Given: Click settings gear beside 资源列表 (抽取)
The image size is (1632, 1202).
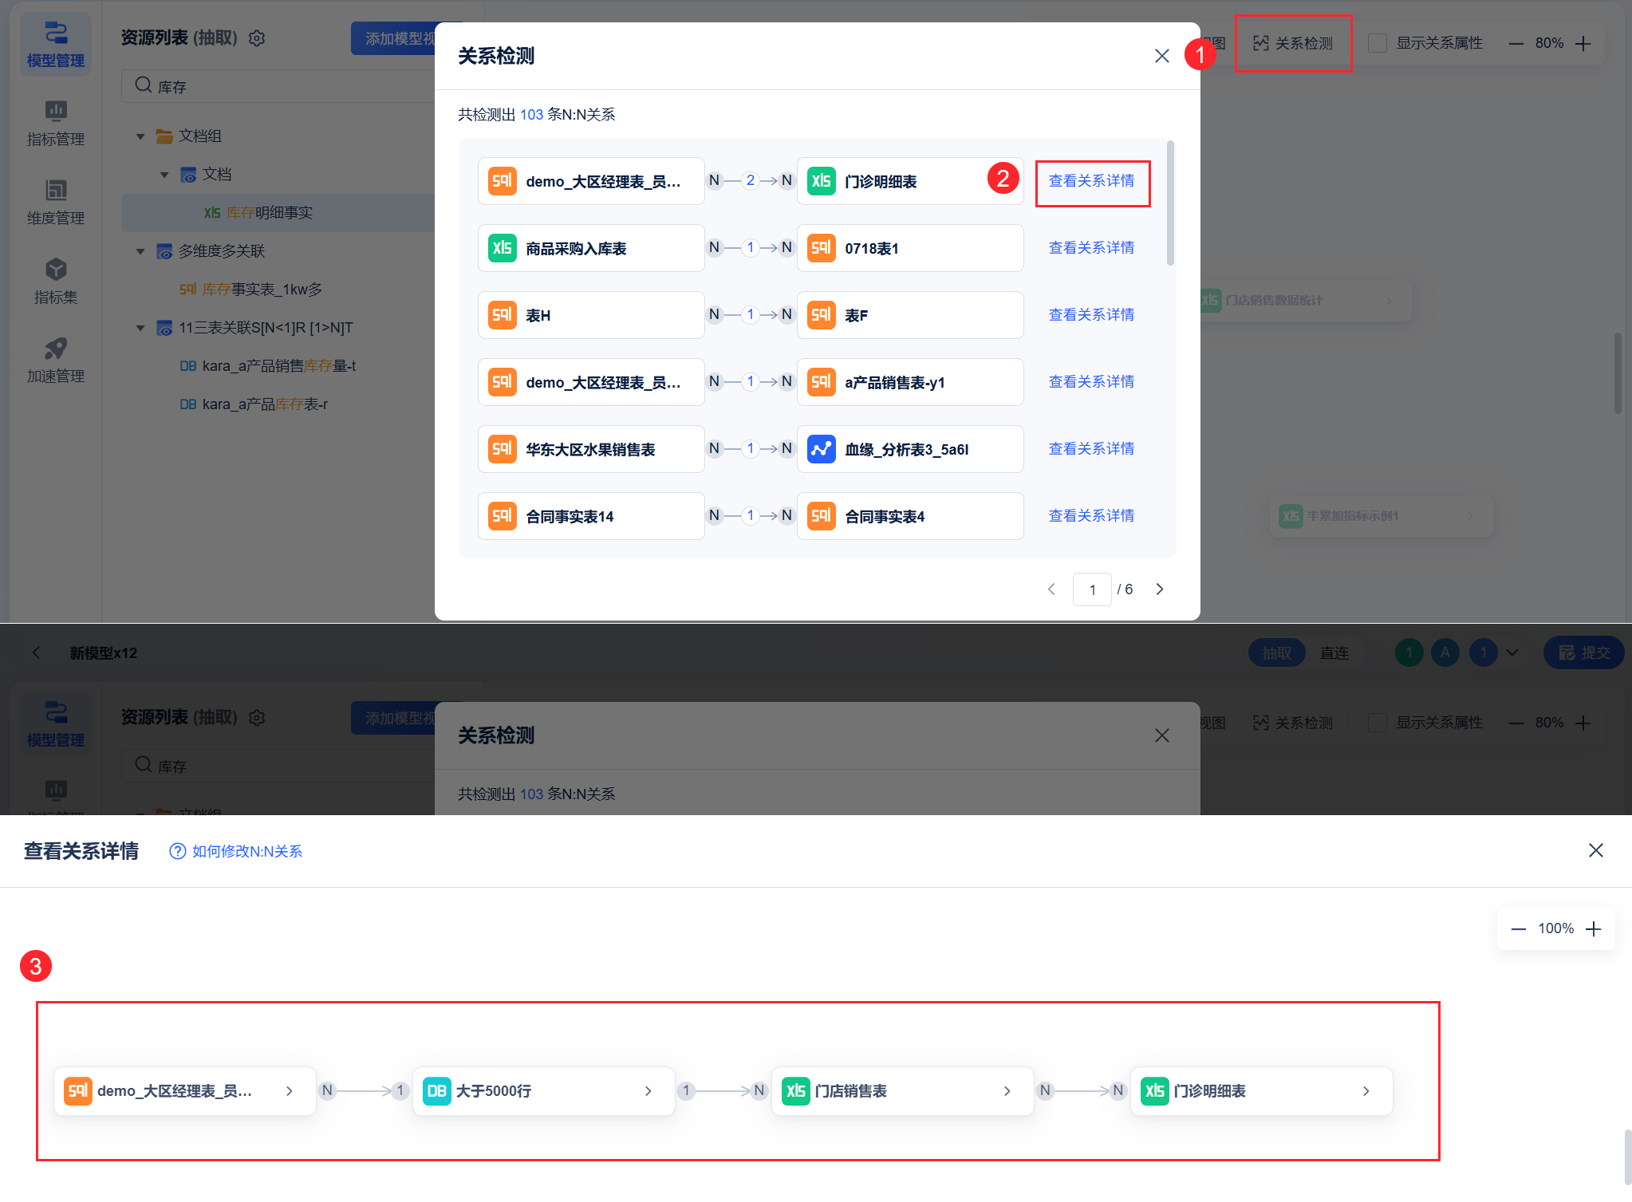Looking at the screenshot, I should [257, 38].
